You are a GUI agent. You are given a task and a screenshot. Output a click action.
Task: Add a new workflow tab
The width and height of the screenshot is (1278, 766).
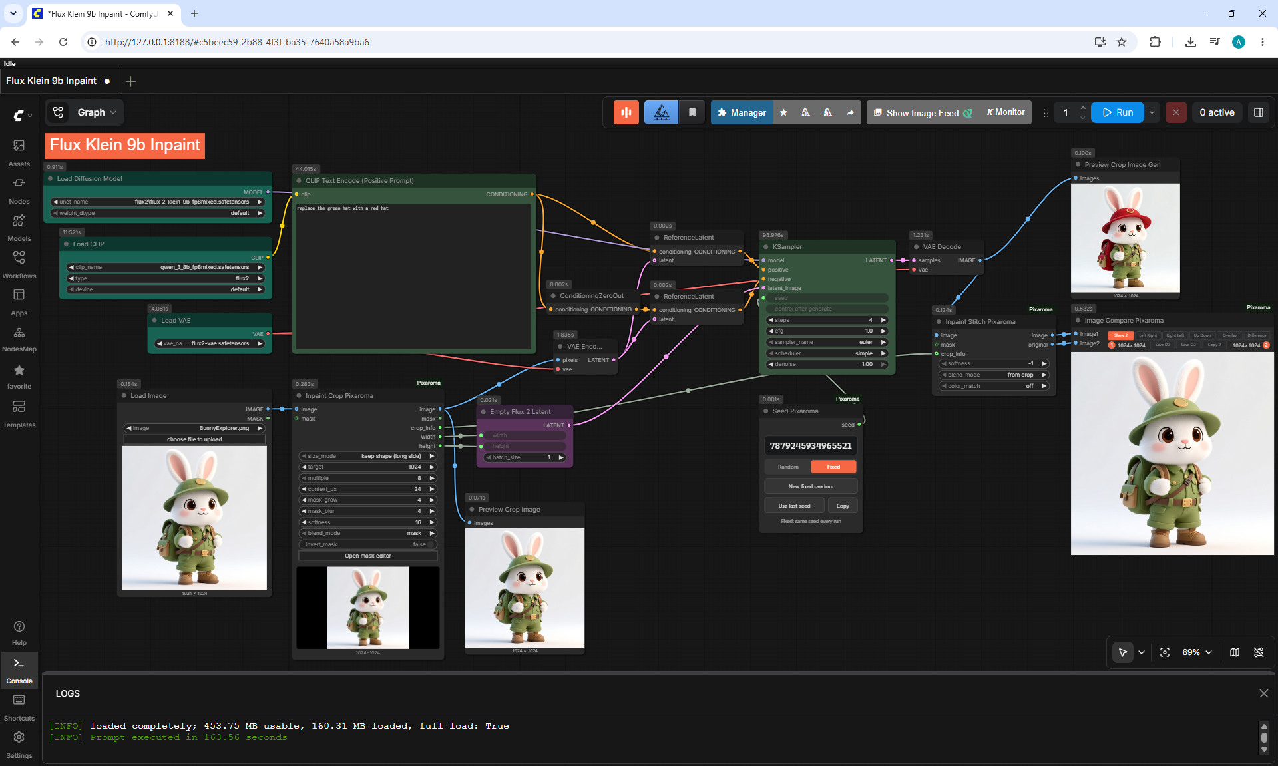(130, 81)
